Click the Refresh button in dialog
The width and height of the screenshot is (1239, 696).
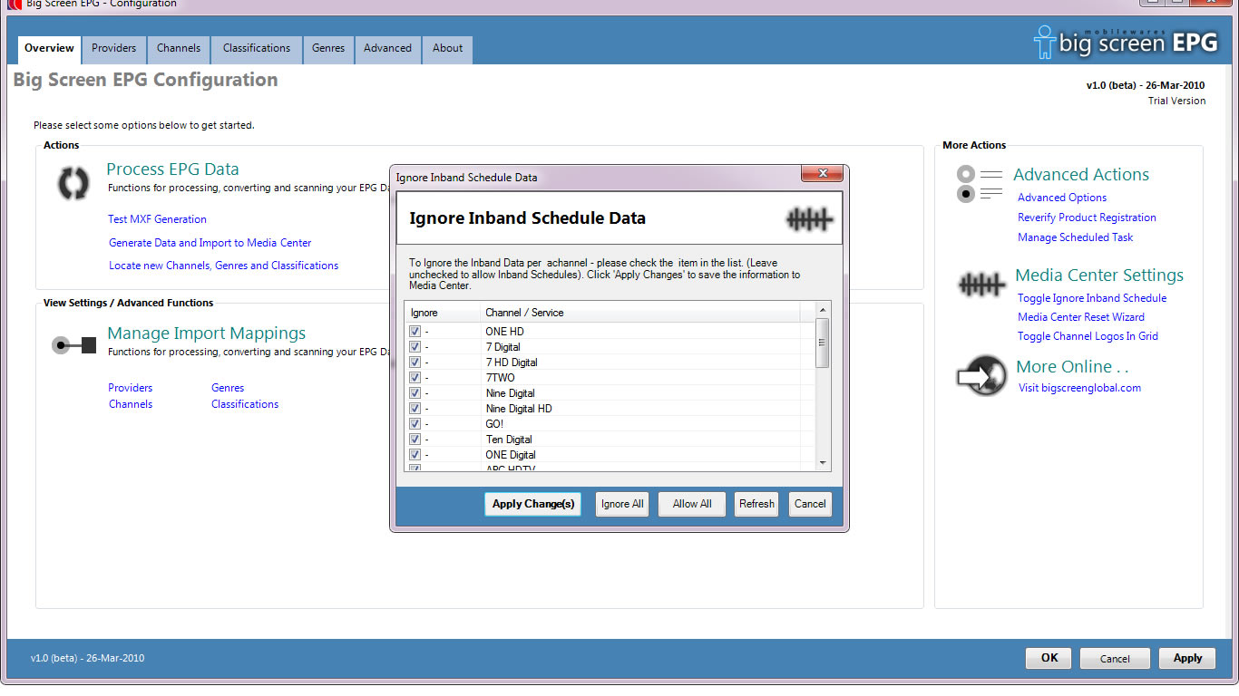click(x=756, y=504)
